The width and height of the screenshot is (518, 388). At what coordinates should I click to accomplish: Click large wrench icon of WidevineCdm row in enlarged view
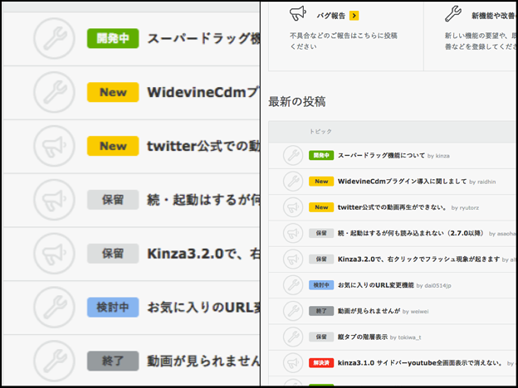[55, 92]
